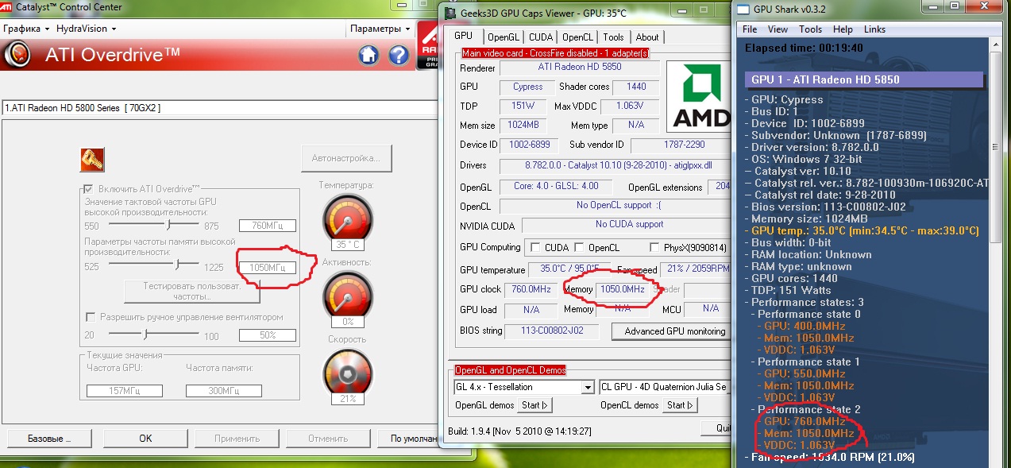
Task: Start the OpenCL demos
Action: [x=680, y=405]
